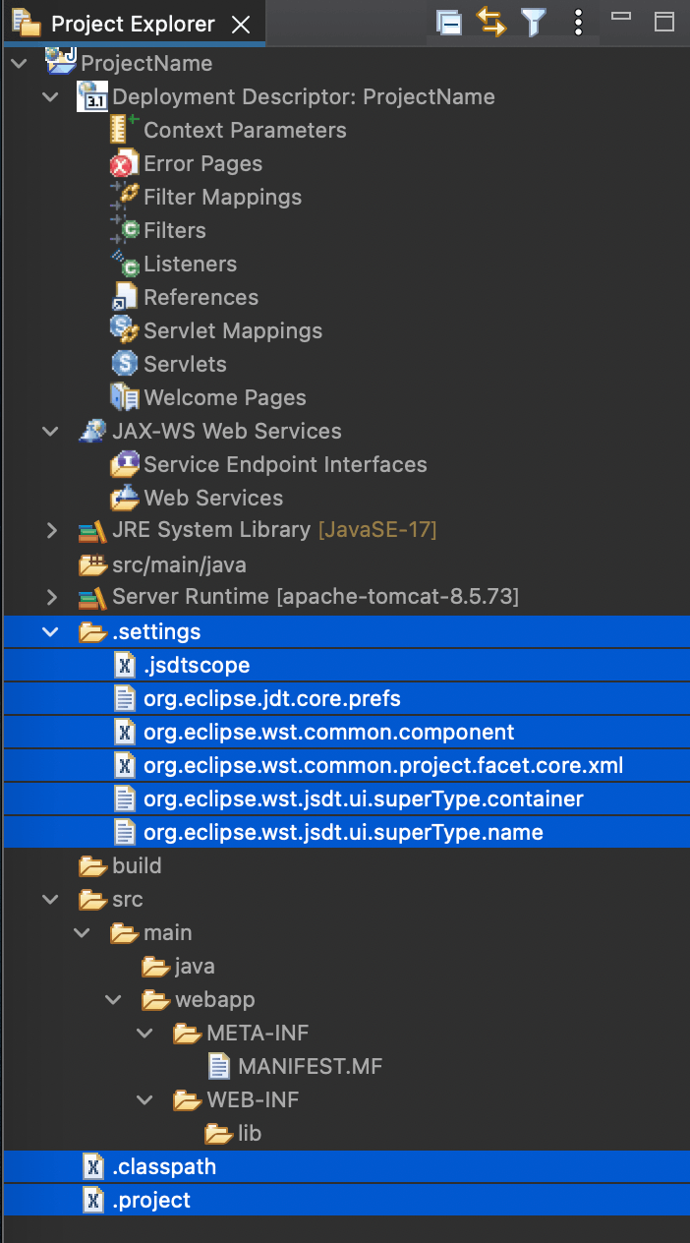690x1243 pixels.
Task: Click the Collapse All toolbar icon
Action: click(x=449, y=23)
